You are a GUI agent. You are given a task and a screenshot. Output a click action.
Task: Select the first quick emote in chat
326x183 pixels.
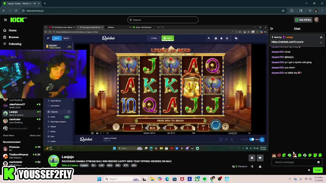[274, 155]
